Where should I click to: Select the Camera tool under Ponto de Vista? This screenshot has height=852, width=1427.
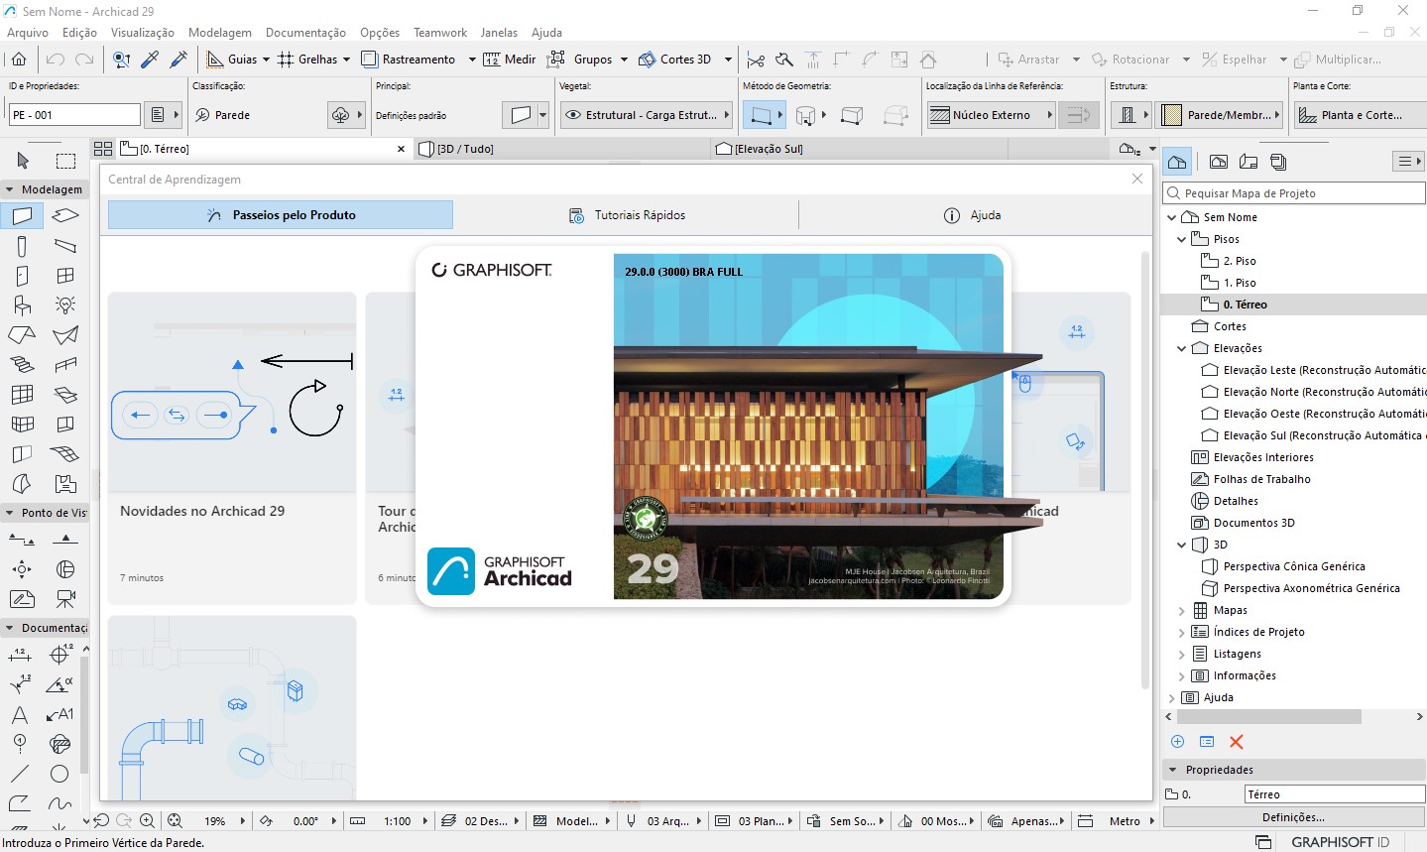pyautogui.click(x=64, y=599)
